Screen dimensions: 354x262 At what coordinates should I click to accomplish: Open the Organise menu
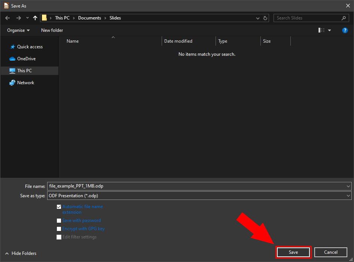[18, 30]
